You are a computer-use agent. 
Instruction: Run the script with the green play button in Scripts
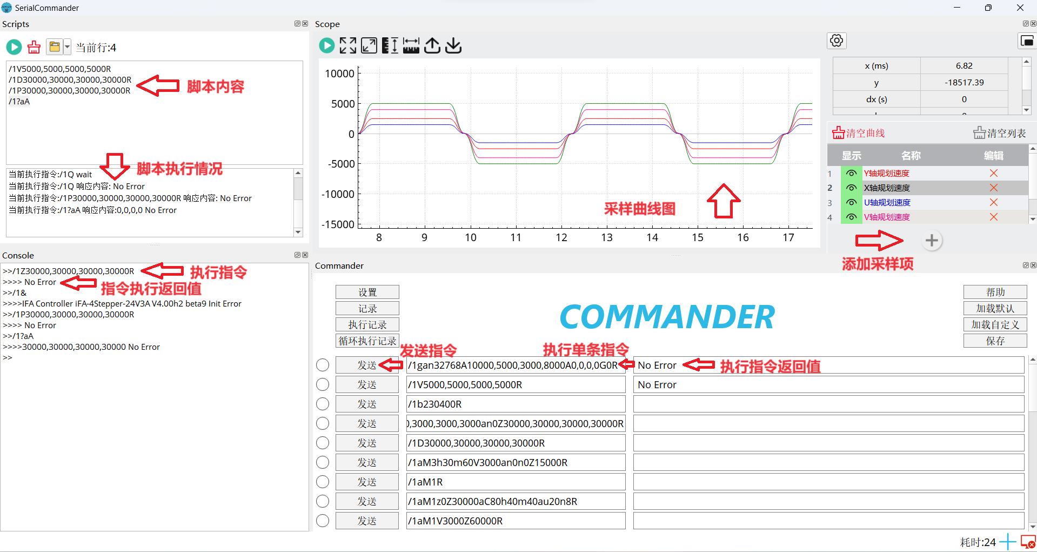[x=14, y=48]
